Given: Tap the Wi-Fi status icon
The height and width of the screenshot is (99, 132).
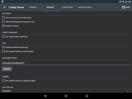Looking at the screenshot, I should pos(123,2).
